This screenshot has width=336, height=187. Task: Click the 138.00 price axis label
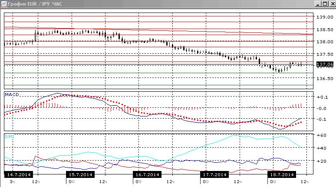tap(325, 42)
